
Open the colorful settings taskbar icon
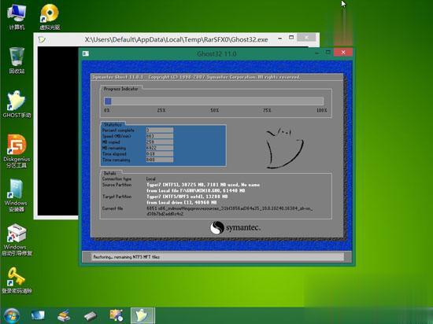(117, 315)
